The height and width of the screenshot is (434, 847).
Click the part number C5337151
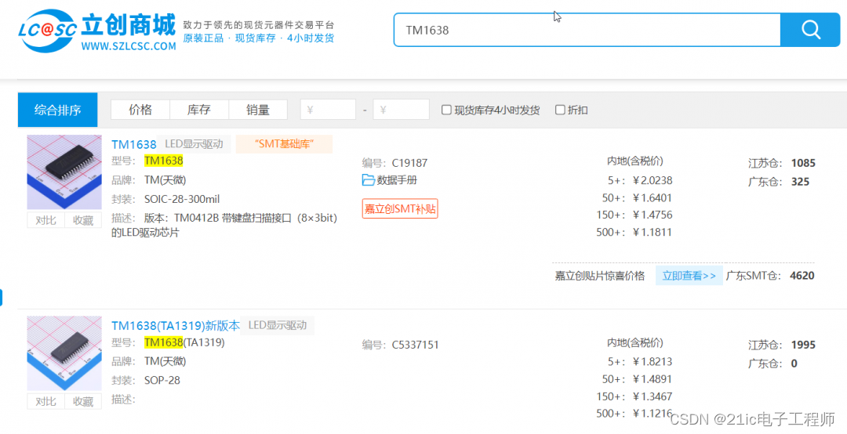coord(416,345)
